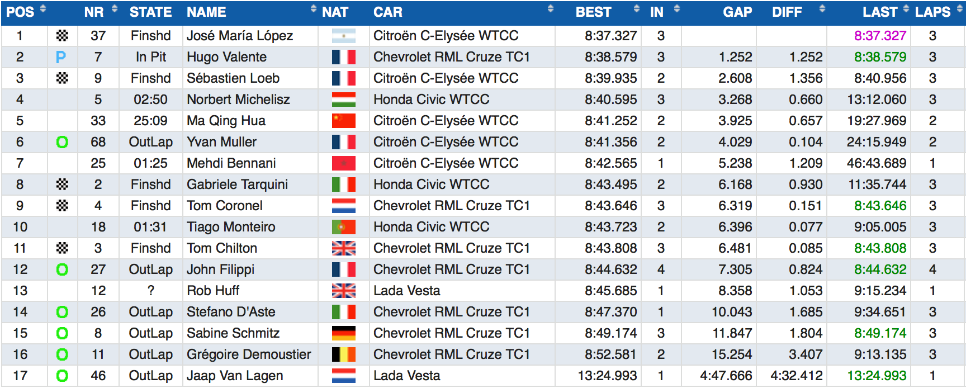
Task: Click the Belgian flag beside Grégoire Demoustier
Action: click(x=343, y=354)
